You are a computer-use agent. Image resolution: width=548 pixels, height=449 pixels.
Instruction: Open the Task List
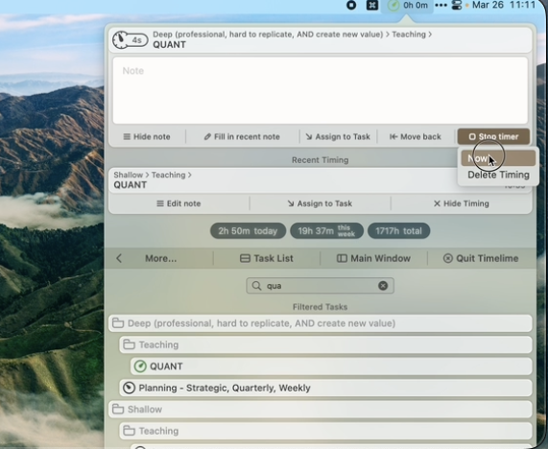pos(267,258)
